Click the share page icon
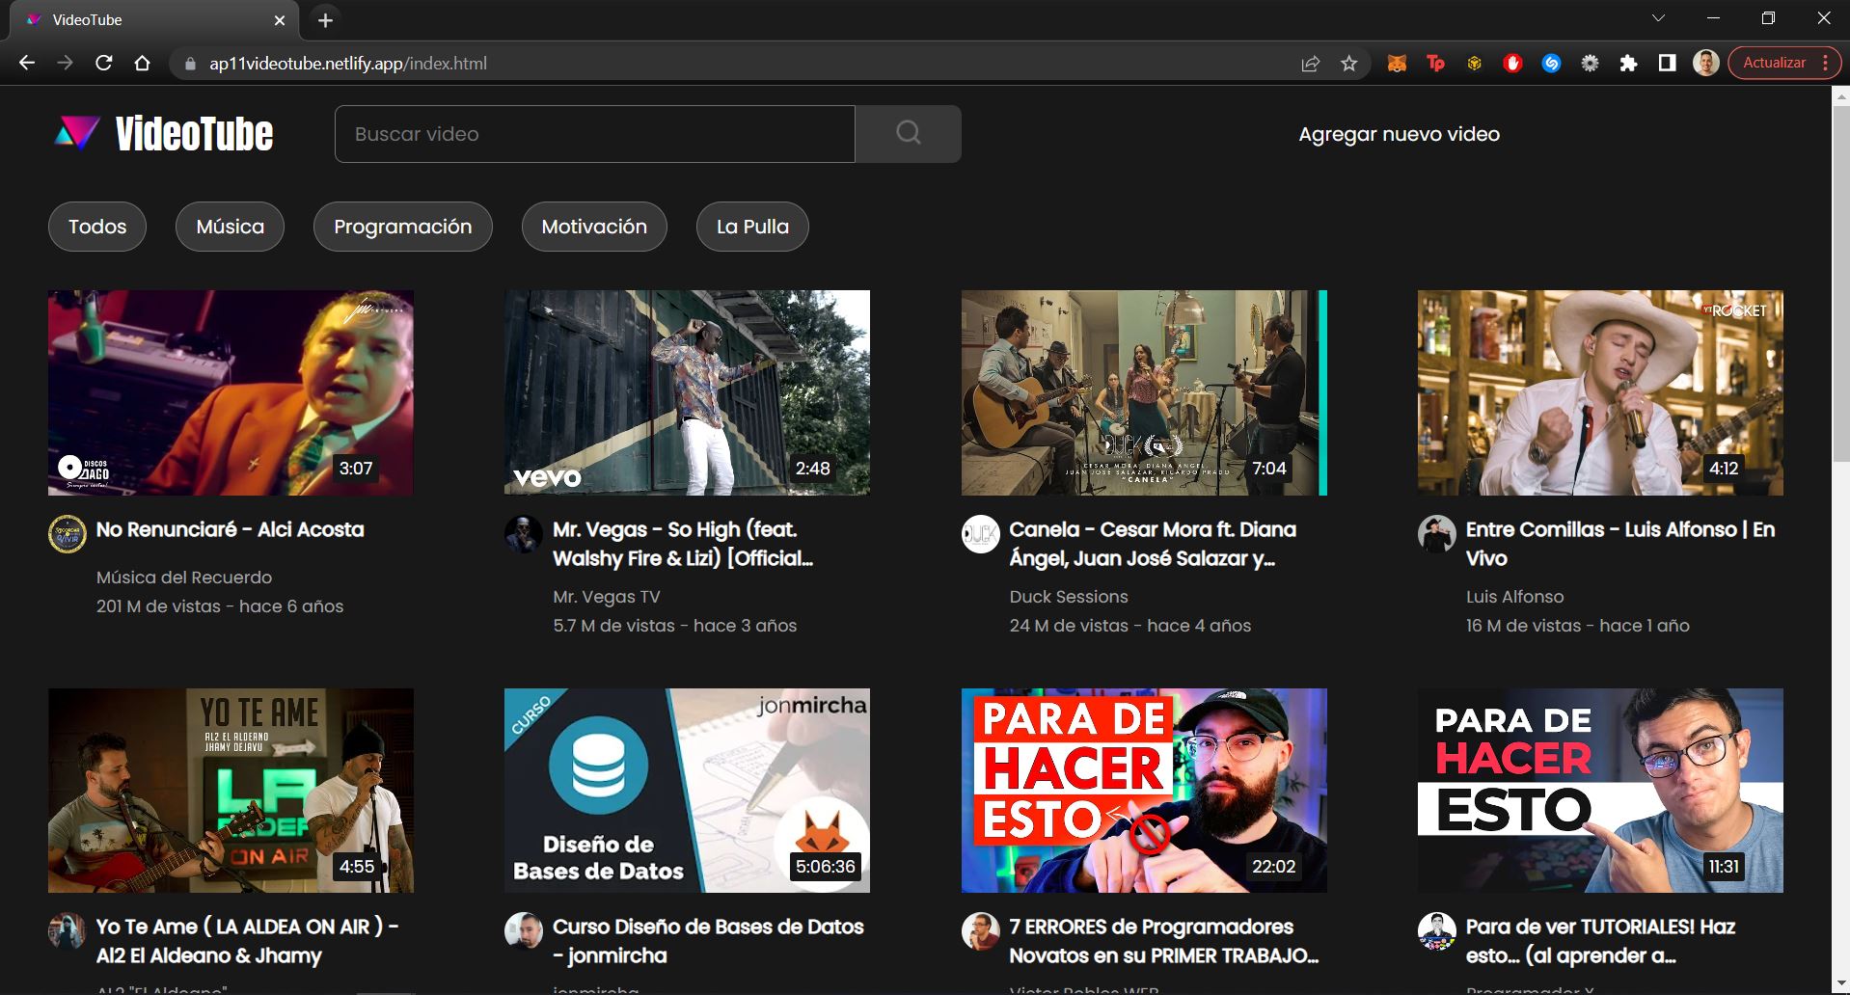 1310,64
